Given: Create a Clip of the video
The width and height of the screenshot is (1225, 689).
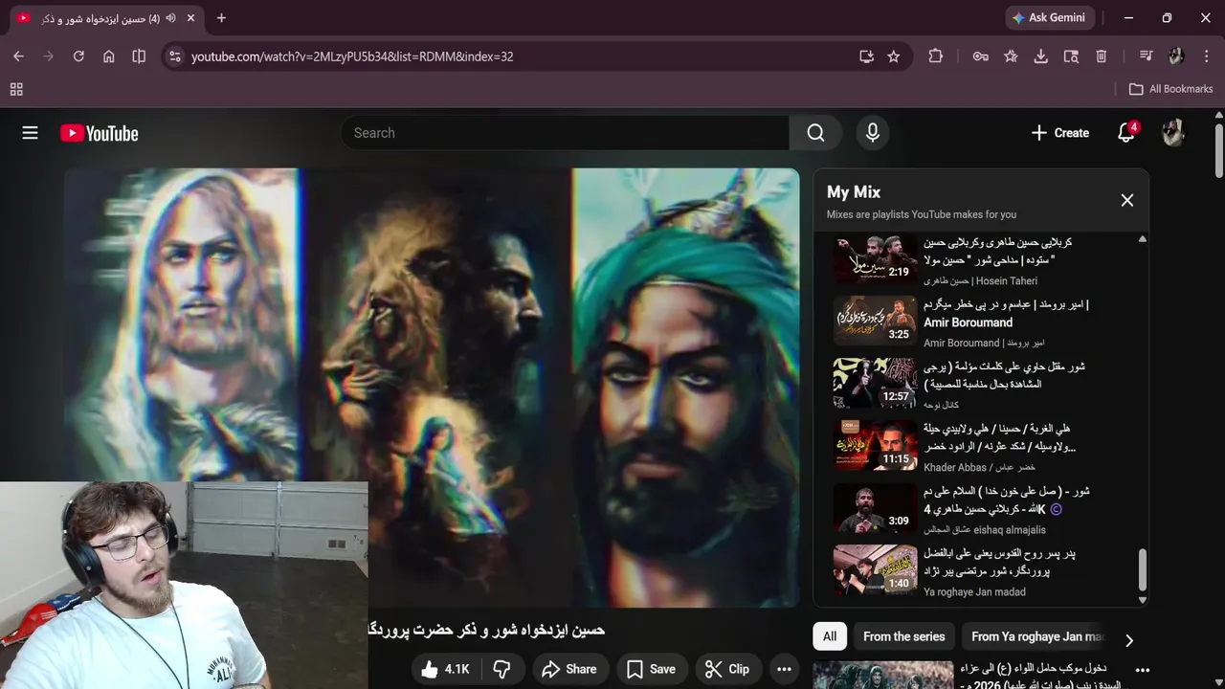Looking at the screenshot, I should pos(726,669).
